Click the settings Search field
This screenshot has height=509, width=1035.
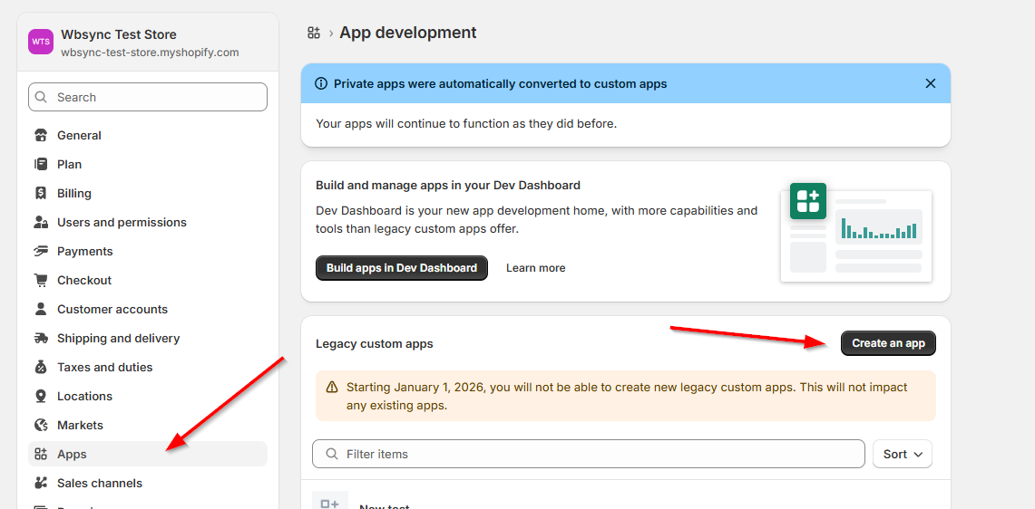[148, 98]
